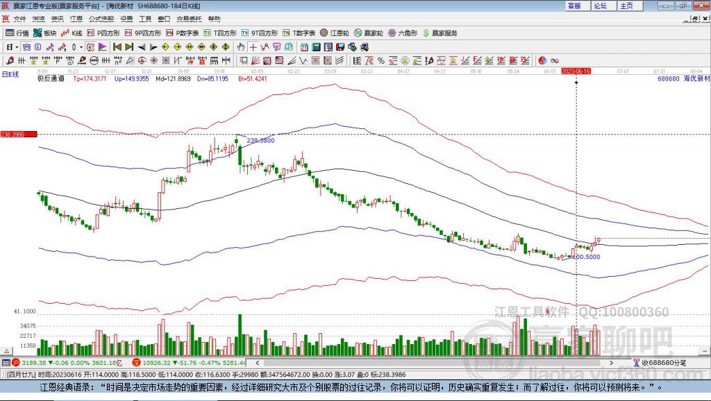711x401 pixels.
Task: Go to 主页 via title bar button
Action: click(629, 6)
